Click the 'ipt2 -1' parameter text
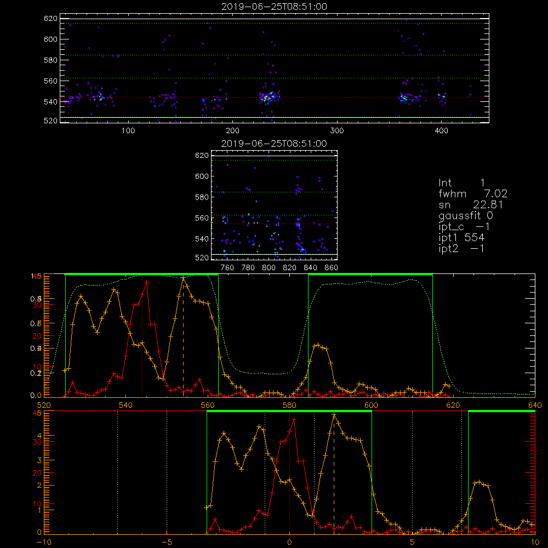The image size is (548, 548). [461, 248]
